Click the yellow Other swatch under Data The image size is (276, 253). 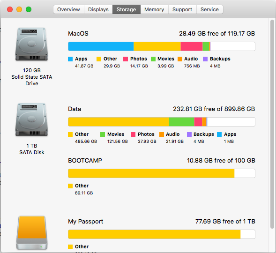click(x=70, y=134)
